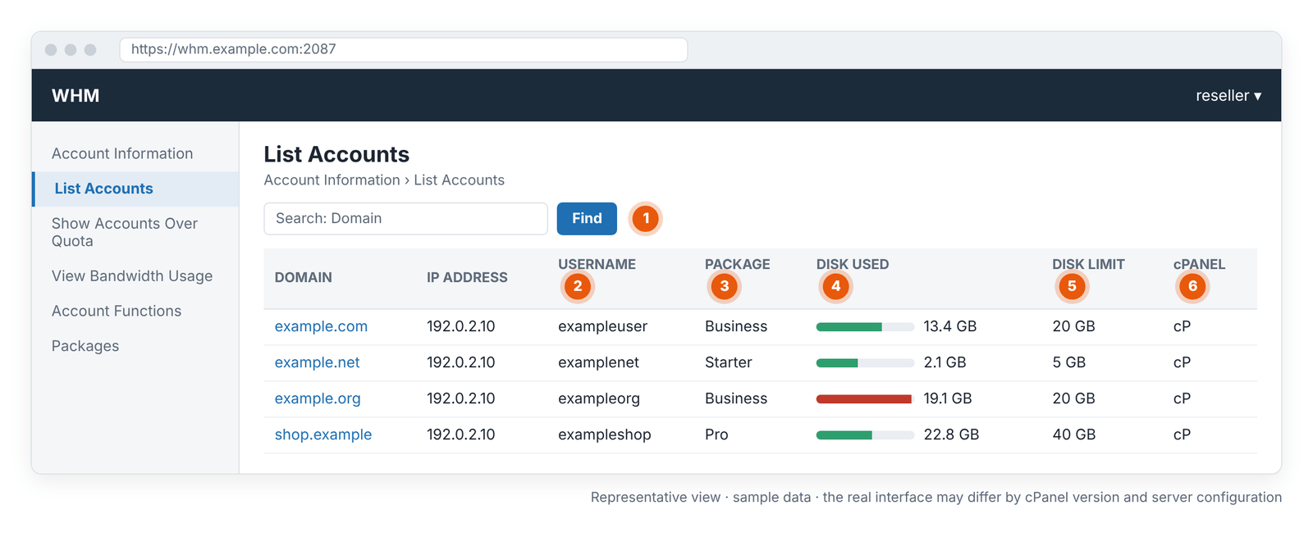Click the 13.4 GB disk used value
The width and height of the screenshot is (1313, 537).
tap(950, 326)
